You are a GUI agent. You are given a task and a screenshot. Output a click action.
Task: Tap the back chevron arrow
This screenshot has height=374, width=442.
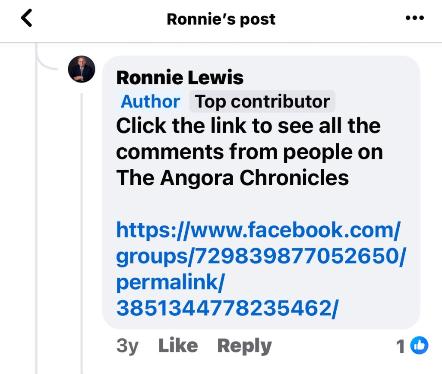[x=27, y=19]
